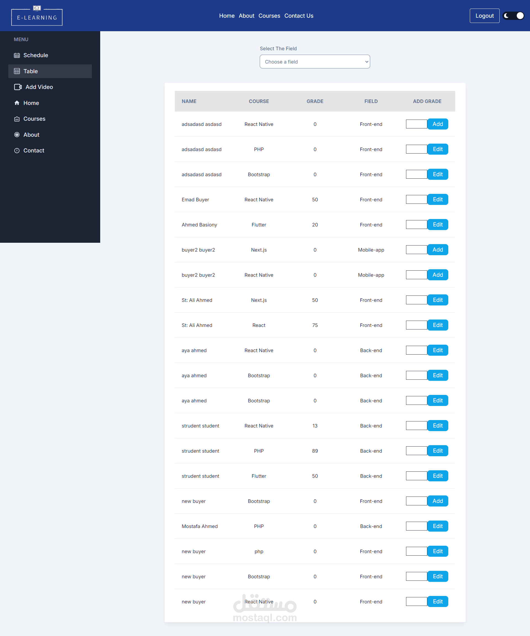Click Add for adsadasd asdasd React Native
The width and height of the screenshot is (530, 636).
[437, 124]
